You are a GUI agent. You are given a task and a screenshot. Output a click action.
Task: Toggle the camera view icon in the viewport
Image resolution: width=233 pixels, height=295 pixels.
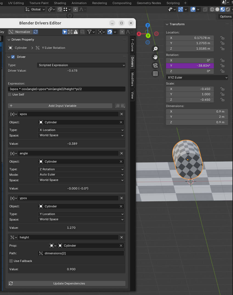(x=155, y=65)
